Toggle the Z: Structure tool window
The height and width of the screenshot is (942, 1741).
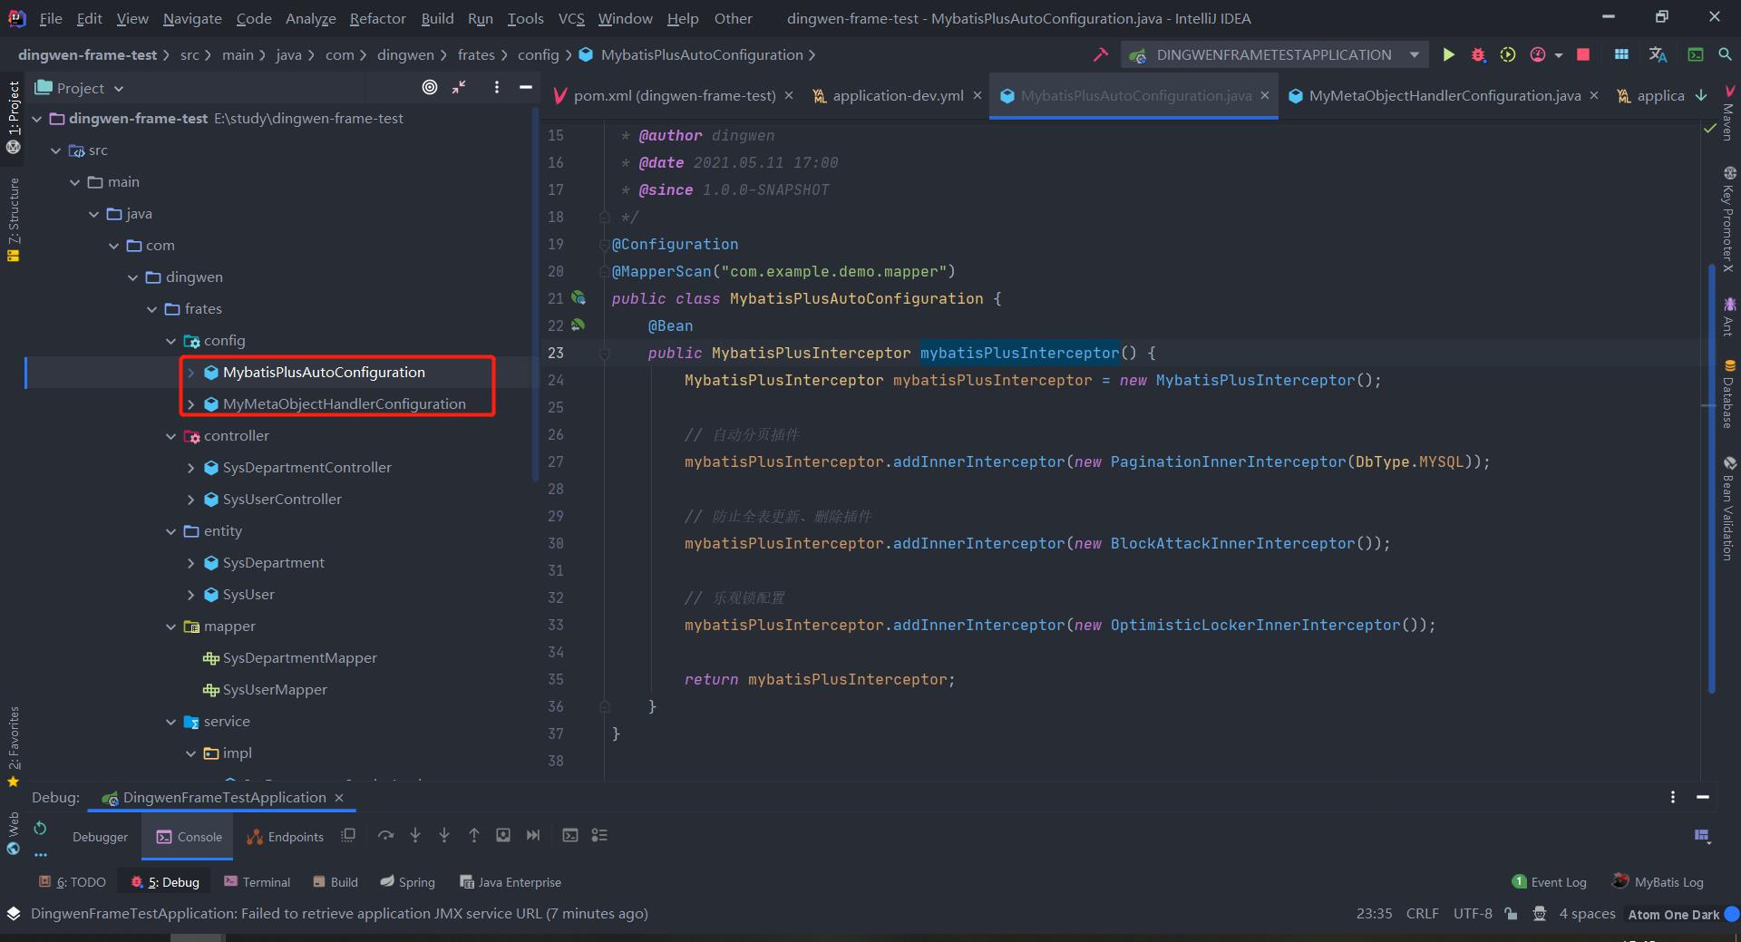(x=14, y=219)
